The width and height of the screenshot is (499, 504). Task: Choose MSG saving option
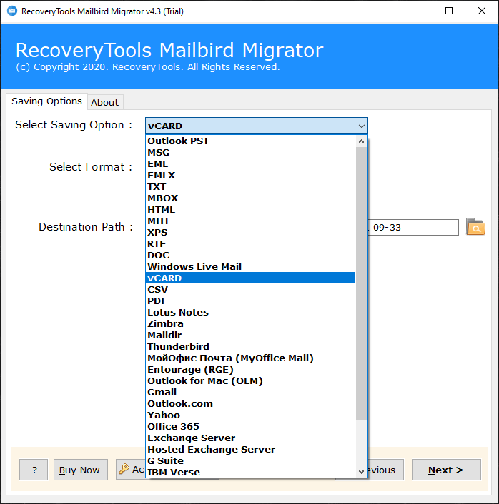250,152
